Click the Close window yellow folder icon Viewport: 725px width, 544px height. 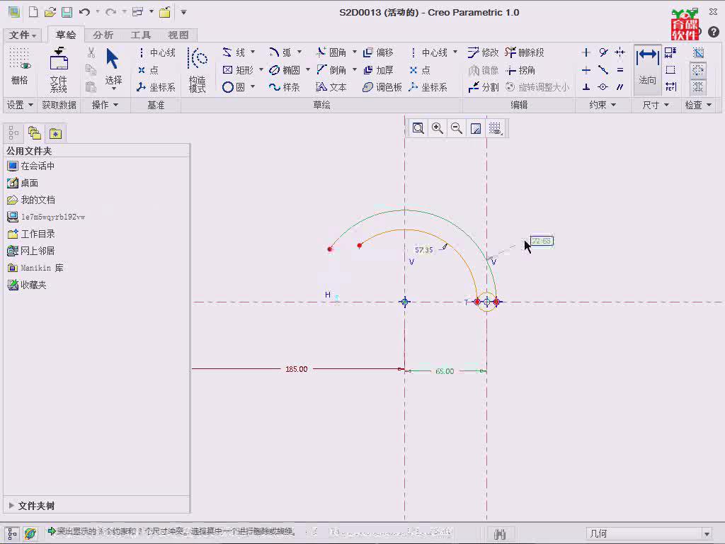coord(164,12)
